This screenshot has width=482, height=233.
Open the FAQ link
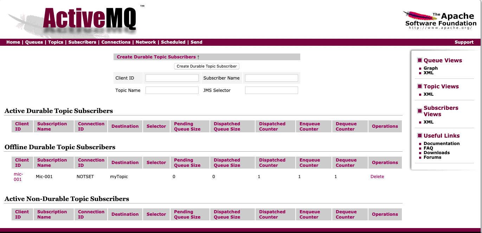click(x=428, y=148)
